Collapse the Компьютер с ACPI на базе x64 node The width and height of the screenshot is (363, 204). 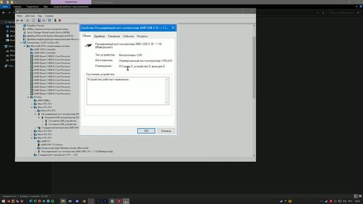coord(21,42)
